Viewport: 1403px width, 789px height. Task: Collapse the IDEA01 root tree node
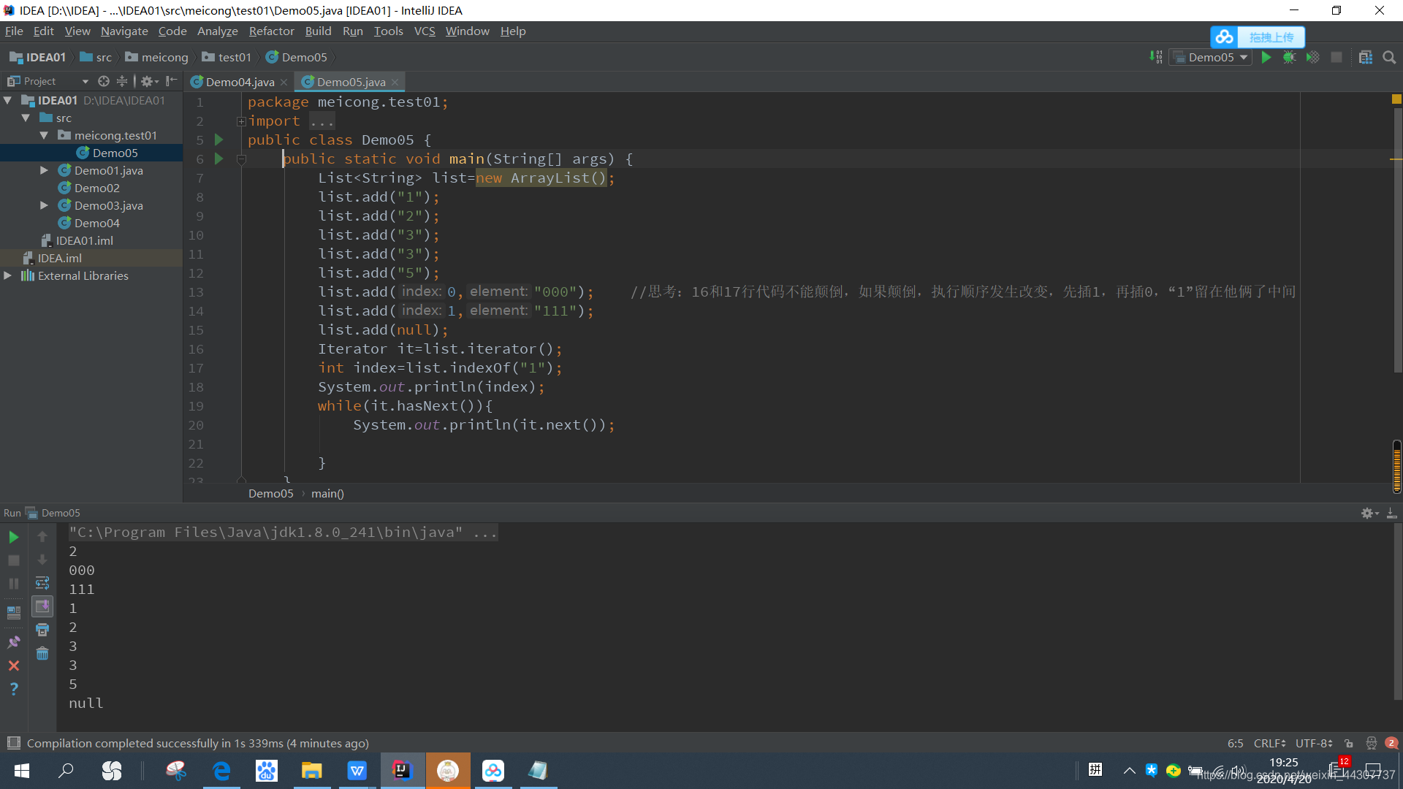(8, 100)
